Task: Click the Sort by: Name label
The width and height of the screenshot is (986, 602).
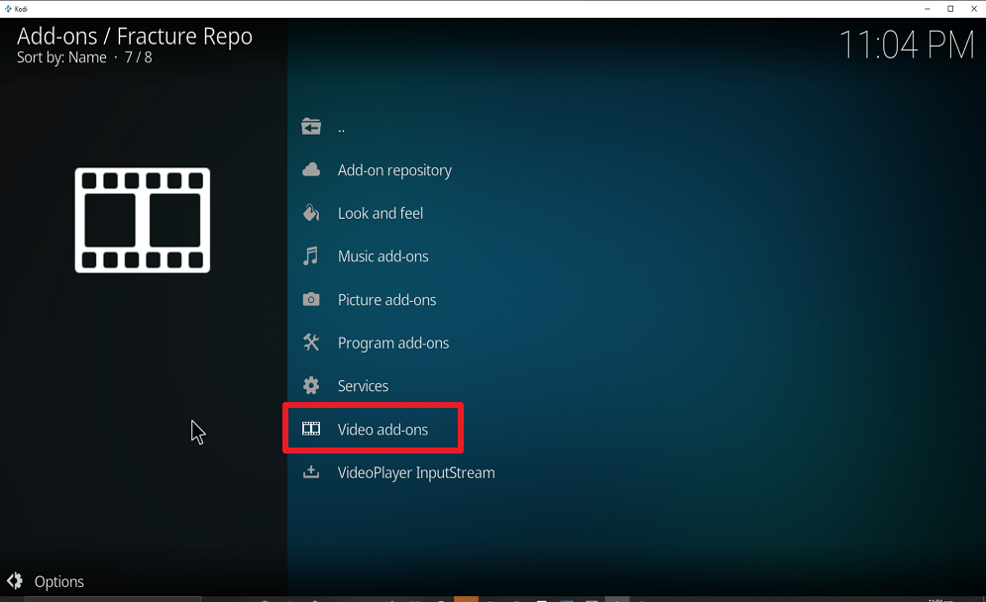Action: point(61,57)
